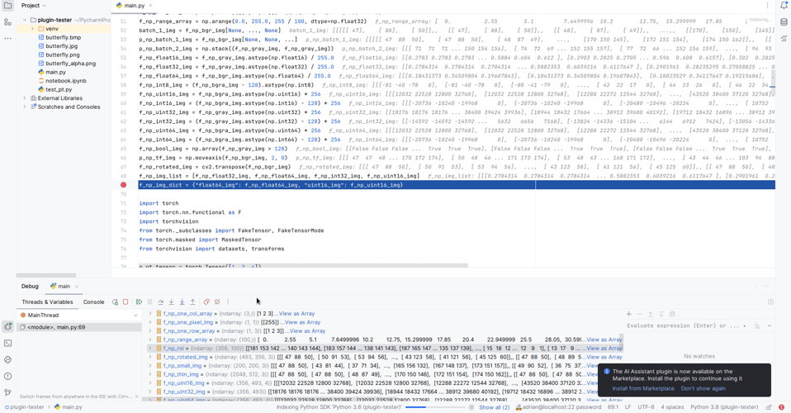Click UTF-8 encoding in status bar
Screen dimensions: 791x413
coord(646,407)
